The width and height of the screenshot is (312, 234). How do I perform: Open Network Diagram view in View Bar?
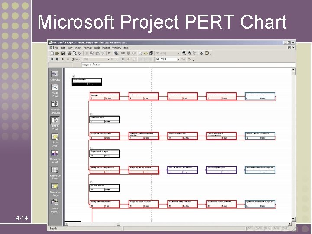55,107
